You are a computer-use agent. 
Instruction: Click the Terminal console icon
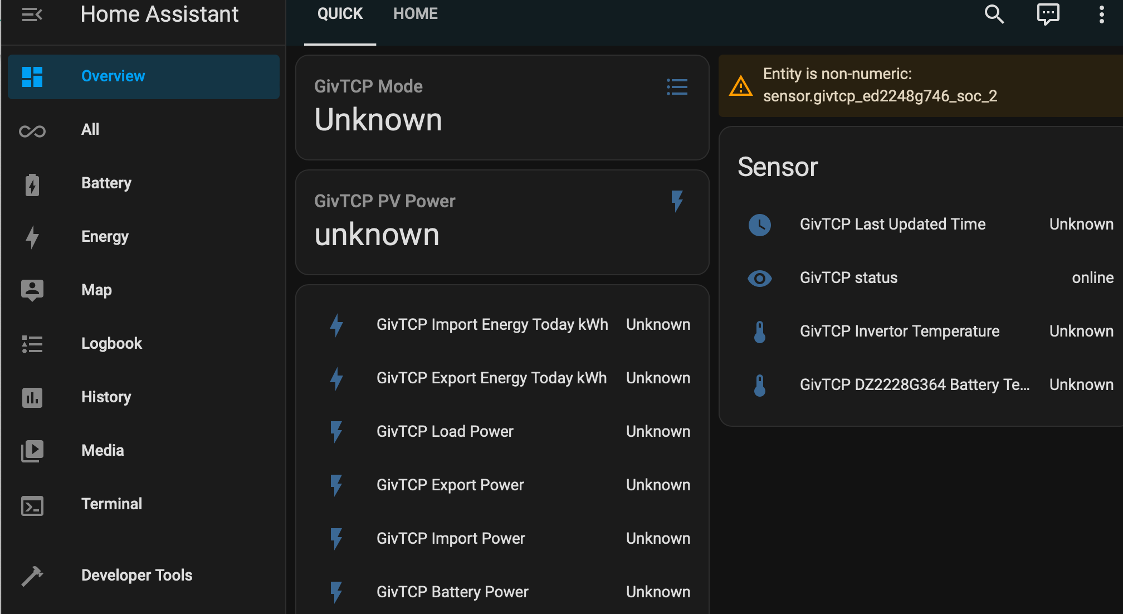click(32, 505)
